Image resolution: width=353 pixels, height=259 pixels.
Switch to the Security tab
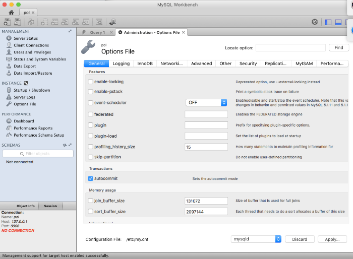point(248,63)
